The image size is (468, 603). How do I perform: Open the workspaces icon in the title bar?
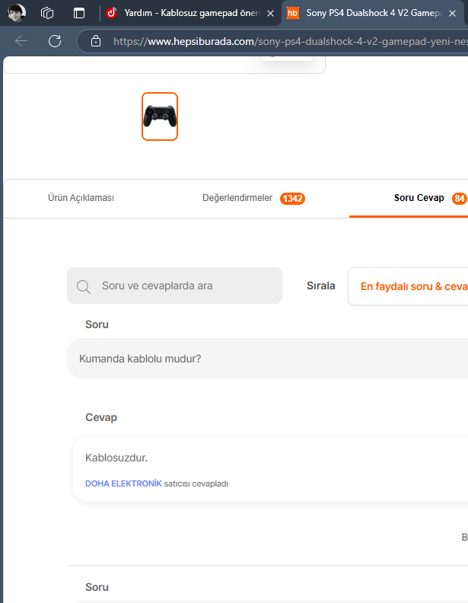[47, 13]
